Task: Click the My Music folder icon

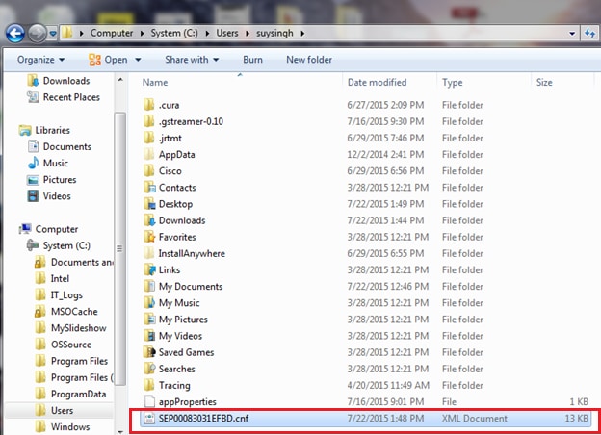Action: click(x=149, y=302)
